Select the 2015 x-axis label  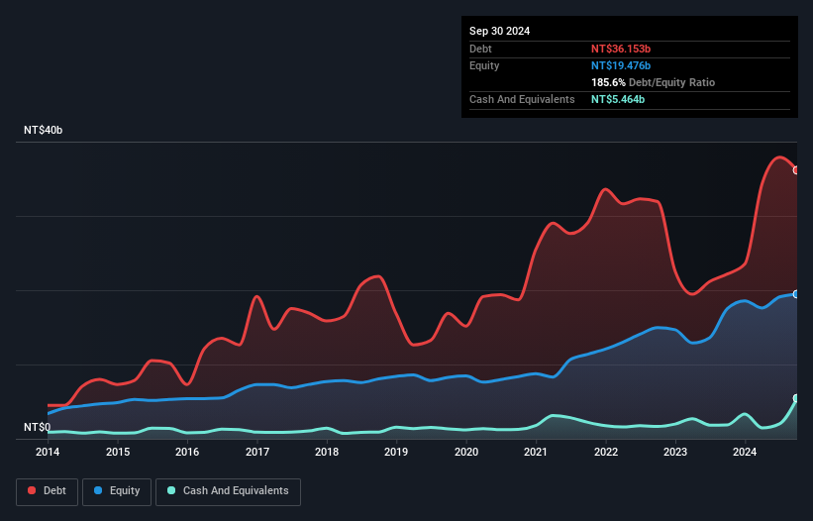click(x=118, y=452)
